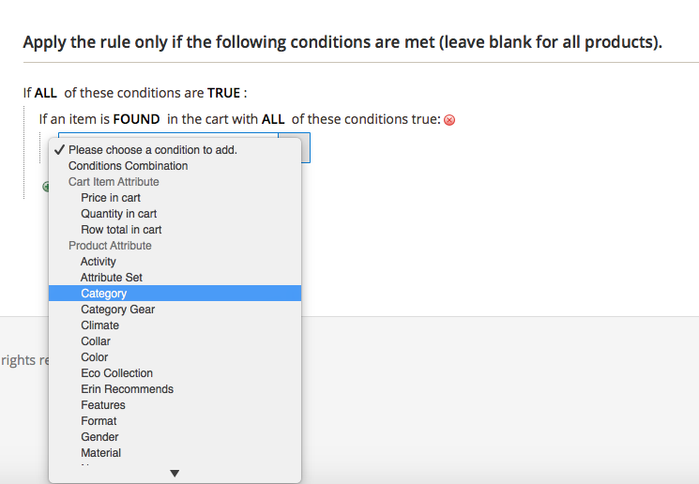The image size is (699, 484).
Task: Choose Material from the dropdown
Action: (100, 453)
